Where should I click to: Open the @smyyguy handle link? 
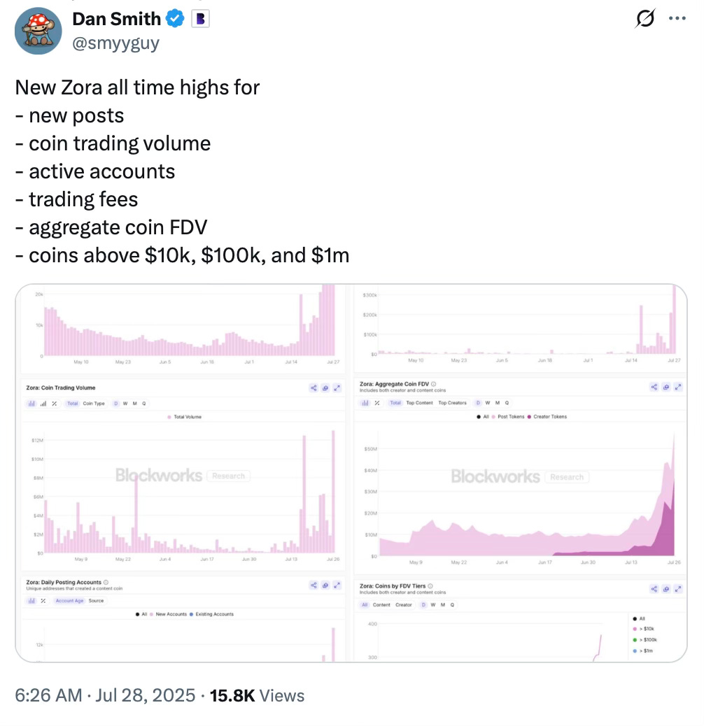115,43
